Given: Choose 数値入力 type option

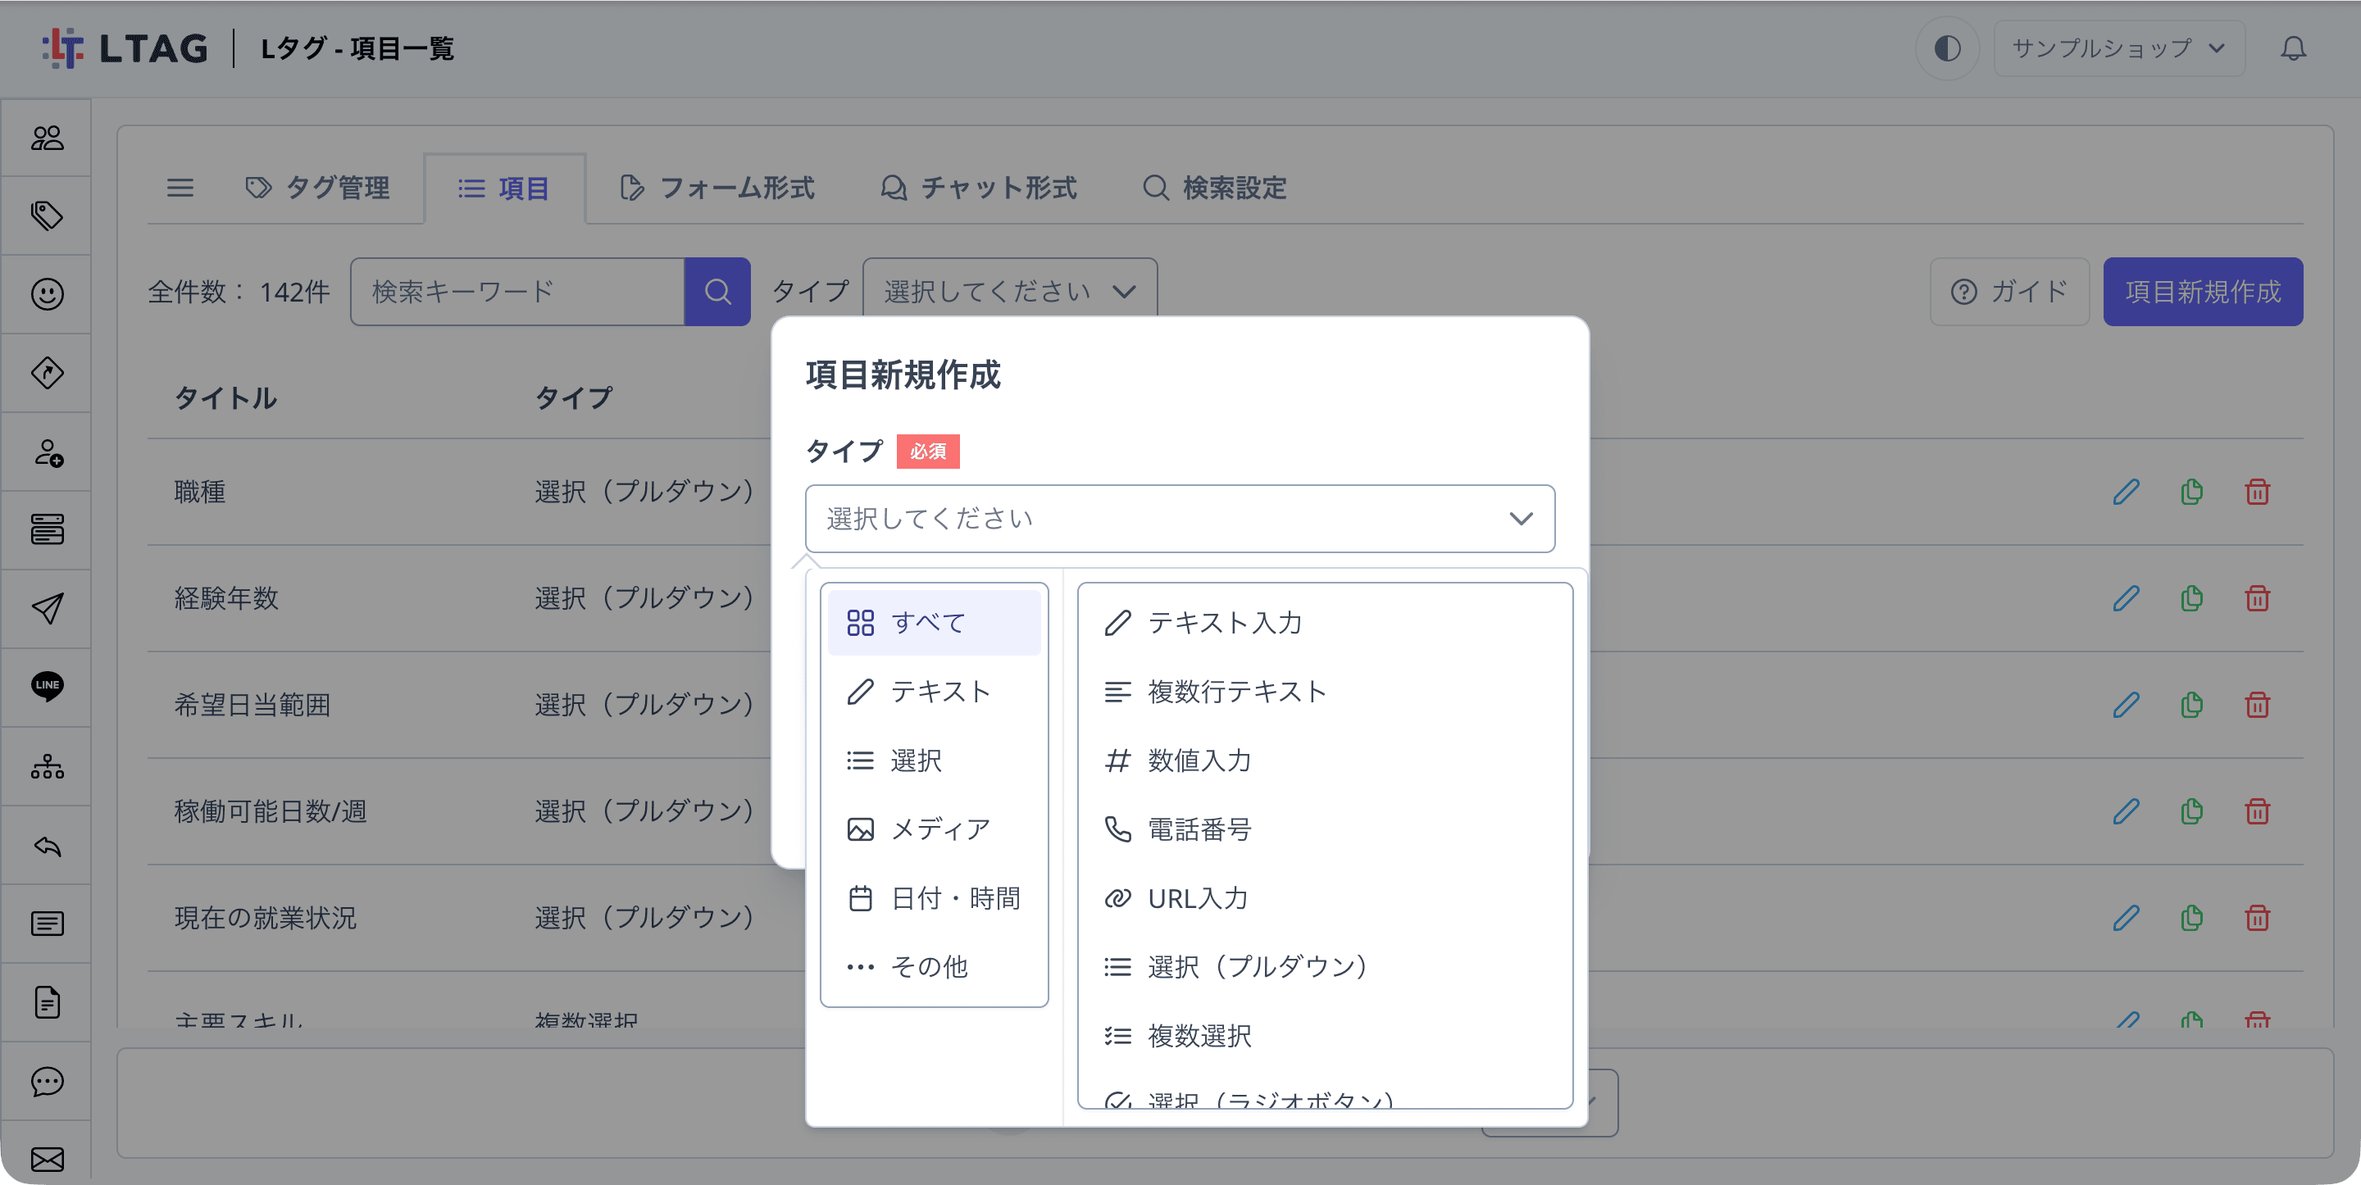Looking at the screenshot, I should point(1326,760).
